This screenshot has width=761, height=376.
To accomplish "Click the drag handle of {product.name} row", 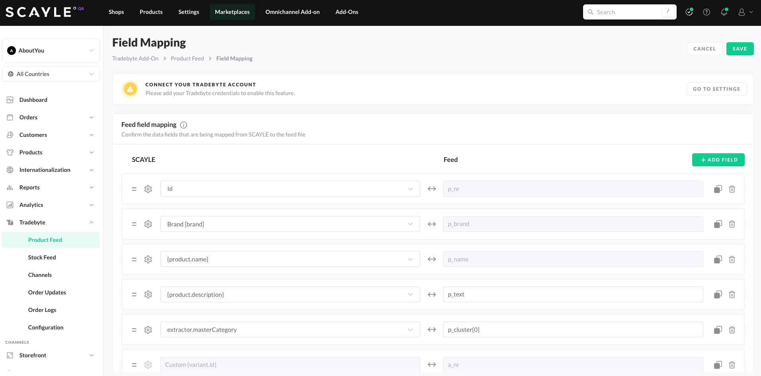I will tap(134, 259).
